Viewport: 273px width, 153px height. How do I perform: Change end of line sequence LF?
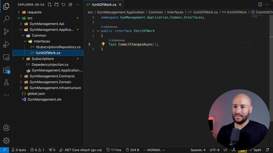coord(225,150)
